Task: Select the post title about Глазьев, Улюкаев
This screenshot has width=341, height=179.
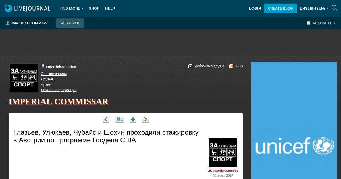Action: 106,136
